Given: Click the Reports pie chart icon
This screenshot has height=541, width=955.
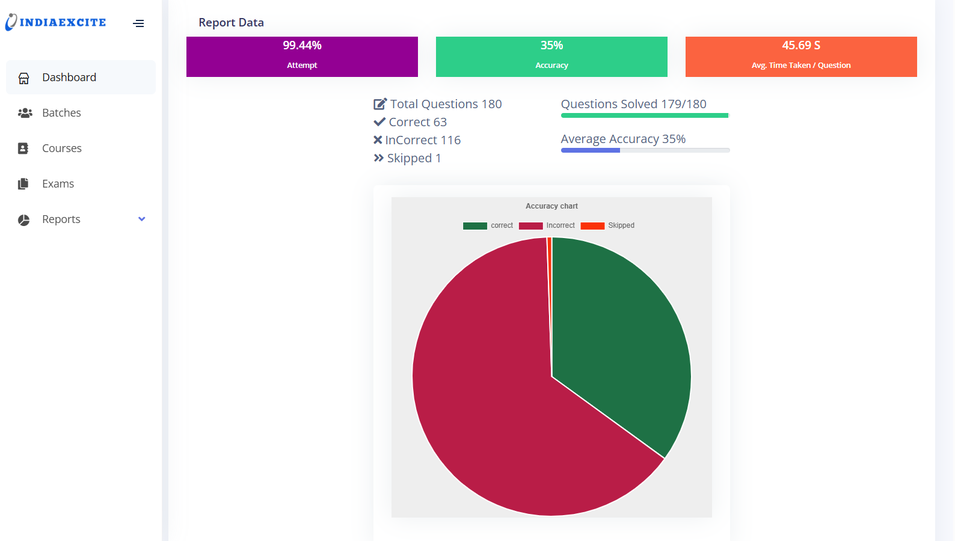Looking at the screenshot, I should coord(24,220).
